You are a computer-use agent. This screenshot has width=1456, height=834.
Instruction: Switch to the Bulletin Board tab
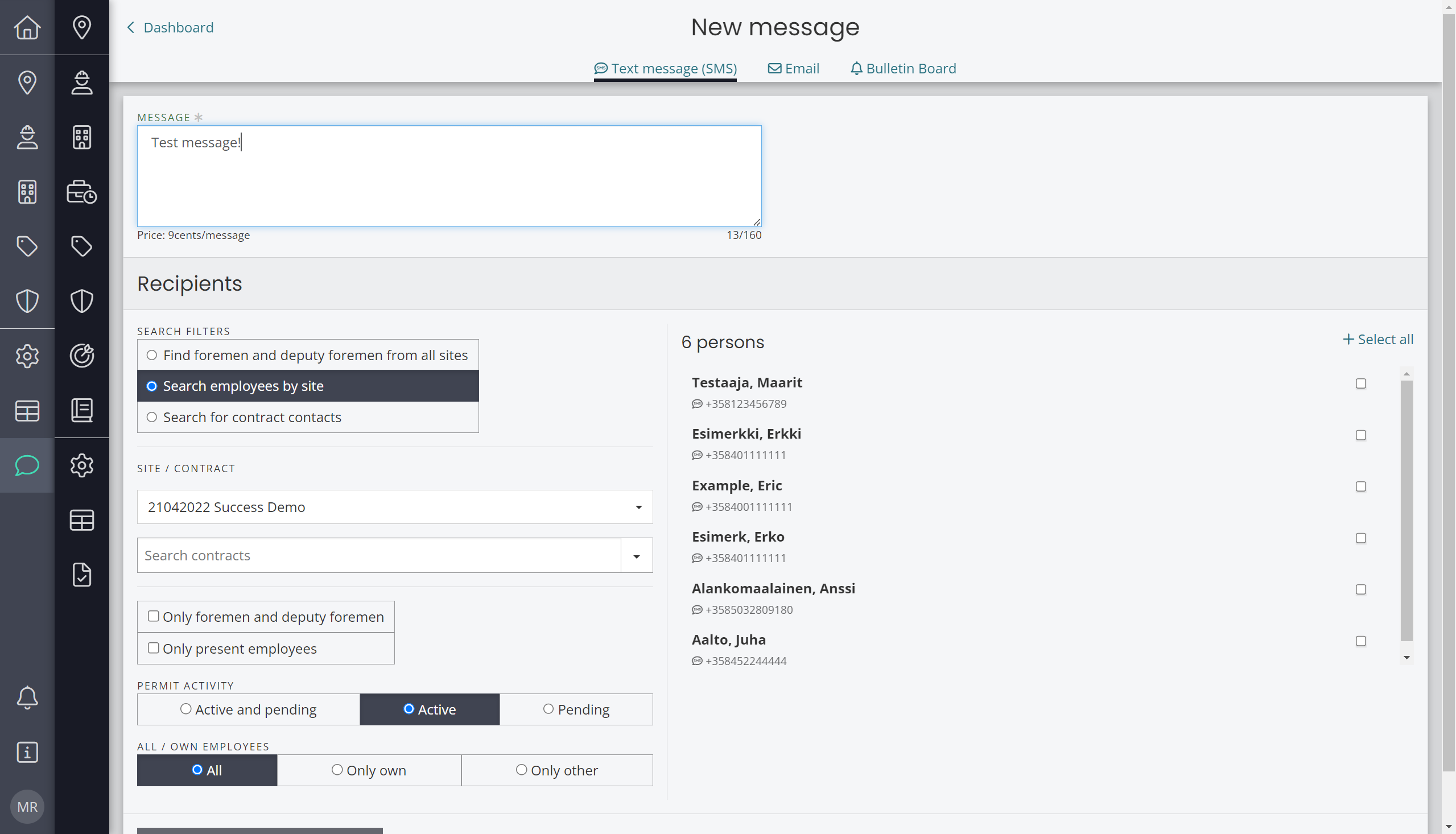click(903, 69)
